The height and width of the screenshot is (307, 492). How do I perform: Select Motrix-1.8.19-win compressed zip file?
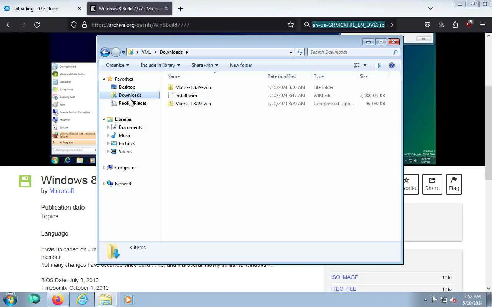click(193, 104)
